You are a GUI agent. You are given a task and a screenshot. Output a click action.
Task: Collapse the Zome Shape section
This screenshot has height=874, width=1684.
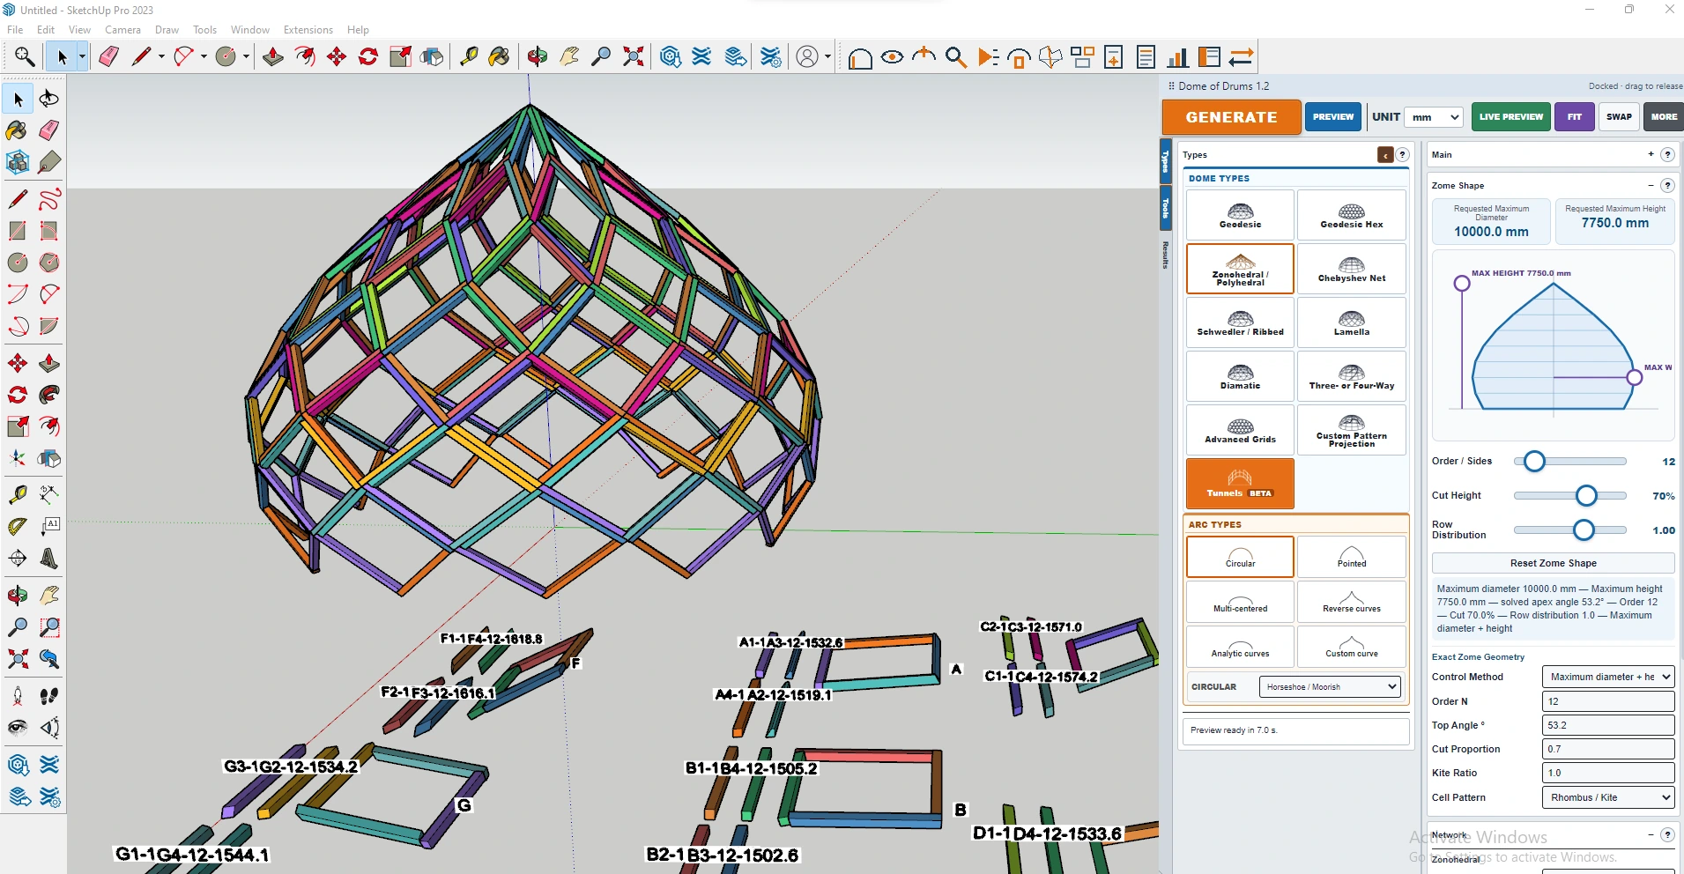coord(1651,185)
